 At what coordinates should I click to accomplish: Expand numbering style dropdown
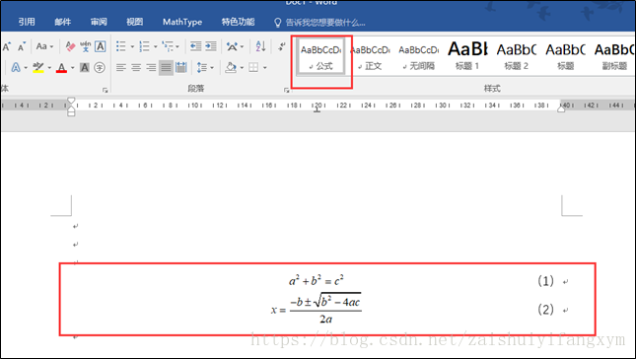tap(156, 46)
